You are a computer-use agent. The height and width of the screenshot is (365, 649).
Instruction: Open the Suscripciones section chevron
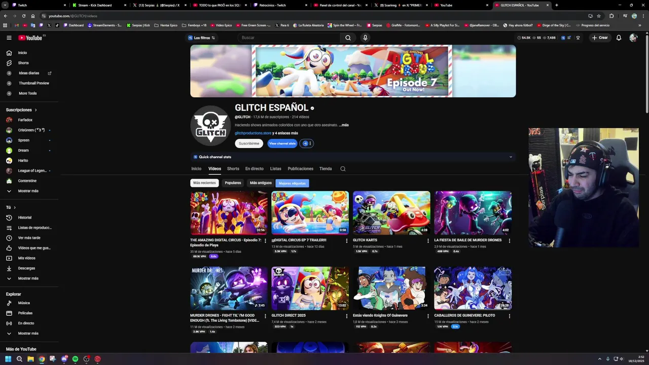[x=35, y=110]
